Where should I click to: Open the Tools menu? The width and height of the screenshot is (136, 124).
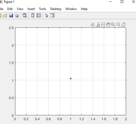tap(42, 9)
